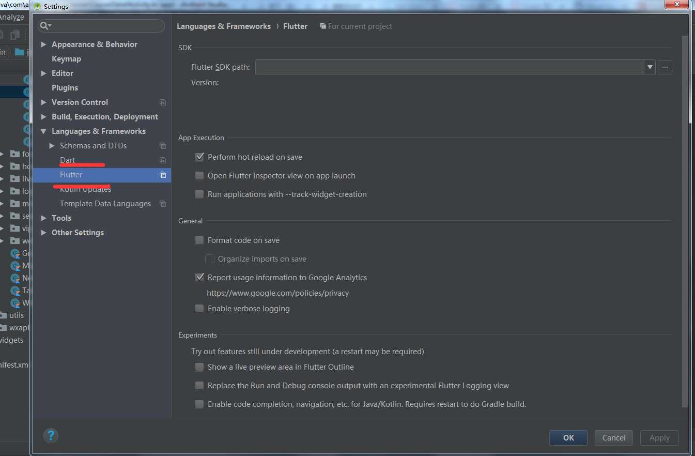Enable Run applications with --track-widget-creation

pos(199,194)
